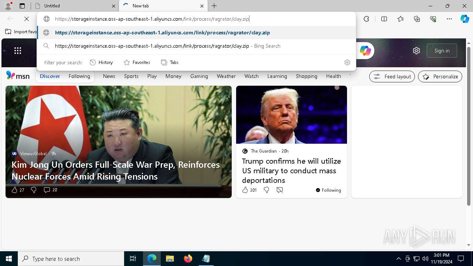Open File Explorer from taskbar
The height and width of the screenshot is (266, 473).
click(170, 259)
